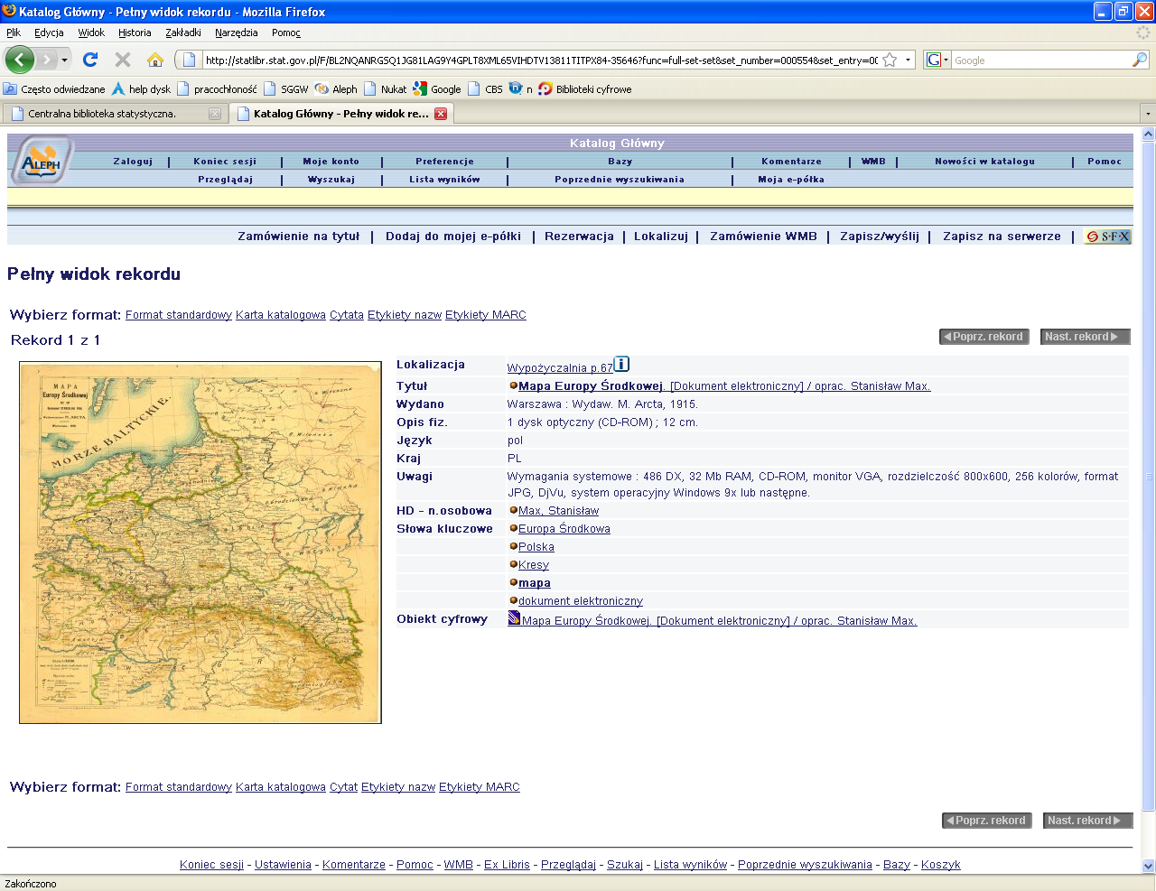Click Wyszukaj in the catalog menu

331,180
